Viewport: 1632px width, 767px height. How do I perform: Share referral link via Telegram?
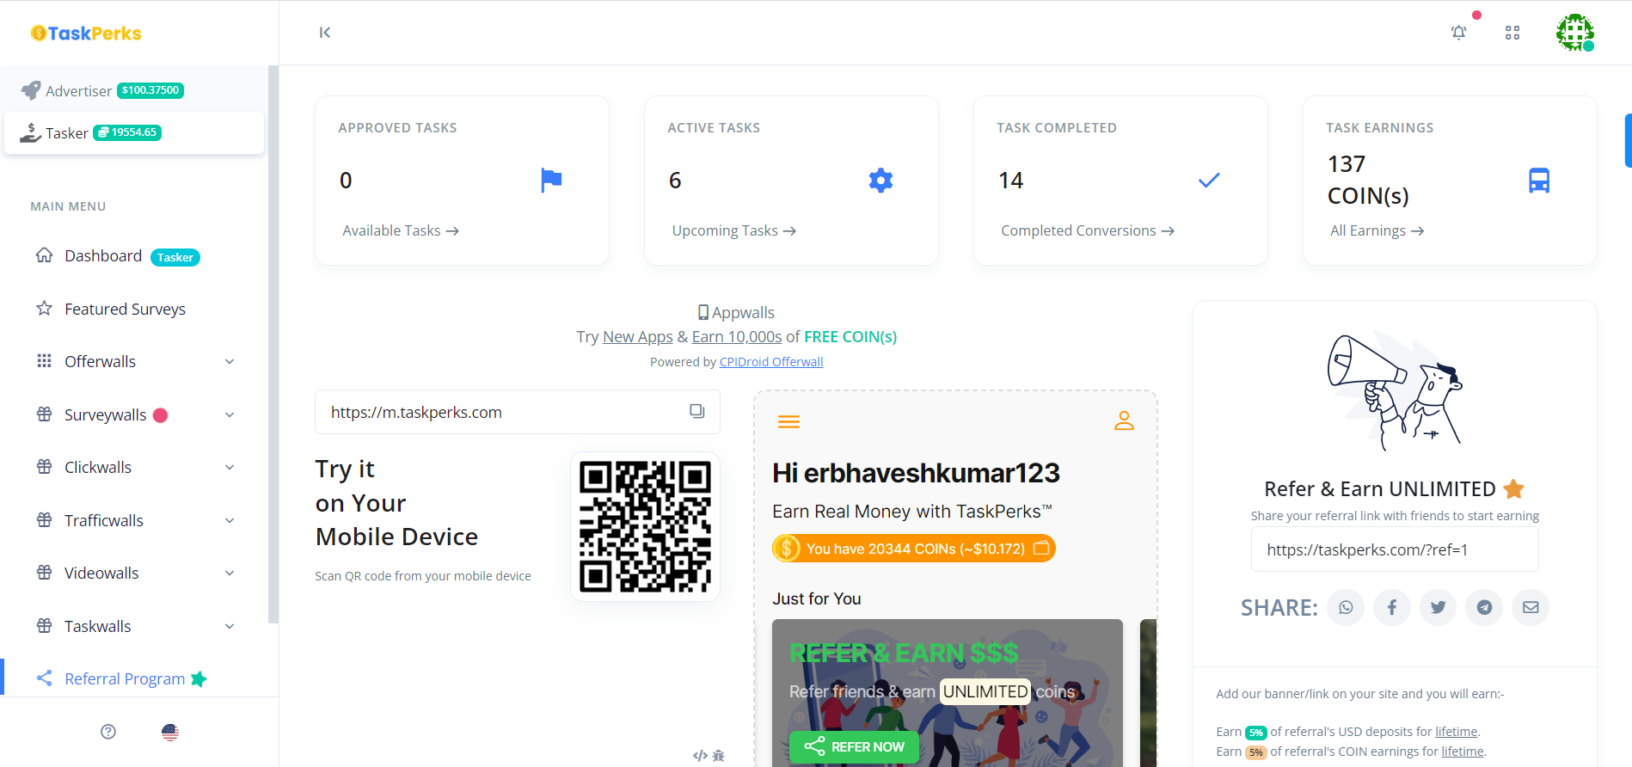click(1484, 607)
